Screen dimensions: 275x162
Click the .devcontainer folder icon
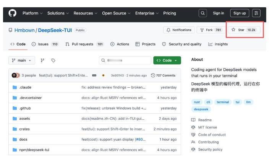tap(15, 98)
